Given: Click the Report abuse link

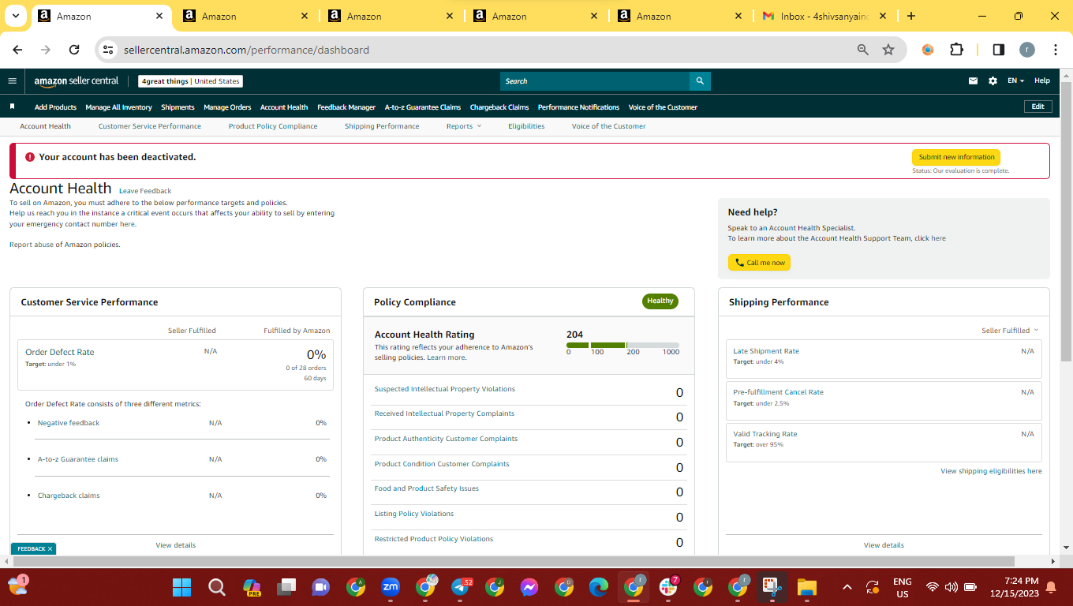Looking at the screenshot, I should coord(32,245).
